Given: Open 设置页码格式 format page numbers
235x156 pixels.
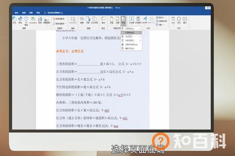Looking at the screenshot, I should pos(131,44).
